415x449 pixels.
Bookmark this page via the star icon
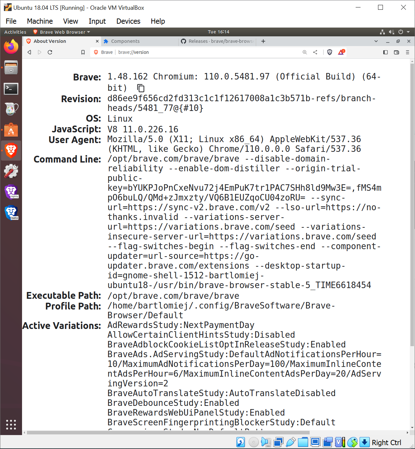[83, 52]
